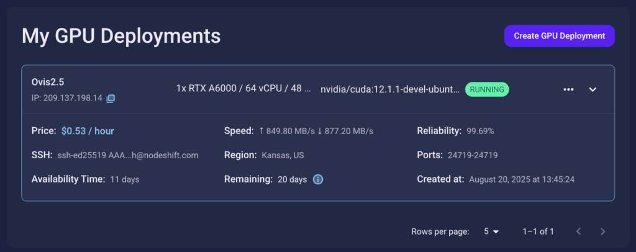Click the Created at date value

pyautogui.click(x=522, y=179)
